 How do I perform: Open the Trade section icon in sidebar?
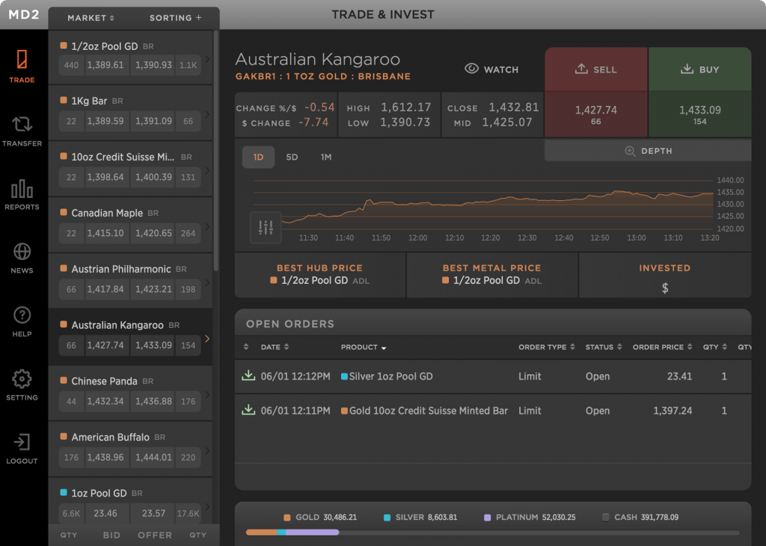coord(22,61)
